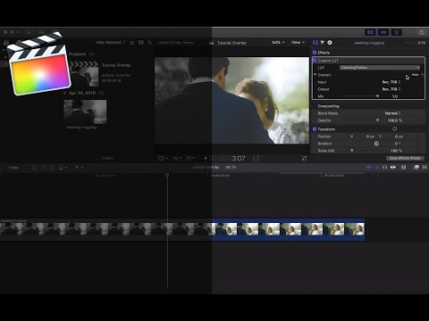Toggle solo headphones icon in timeline
The width and height of the screenshot is (429, 321).
[x=384, y=168]
